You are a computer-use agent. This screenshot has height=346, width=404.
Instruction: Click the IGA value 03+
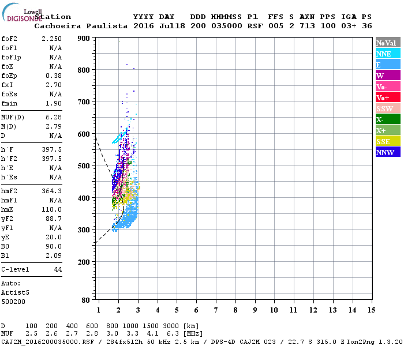coord(349,26)
